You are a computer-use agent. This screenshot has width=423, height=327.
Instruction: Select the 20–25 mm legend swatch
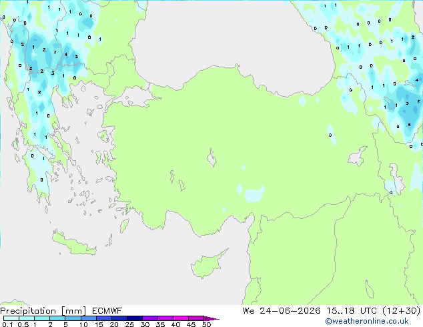119,318
